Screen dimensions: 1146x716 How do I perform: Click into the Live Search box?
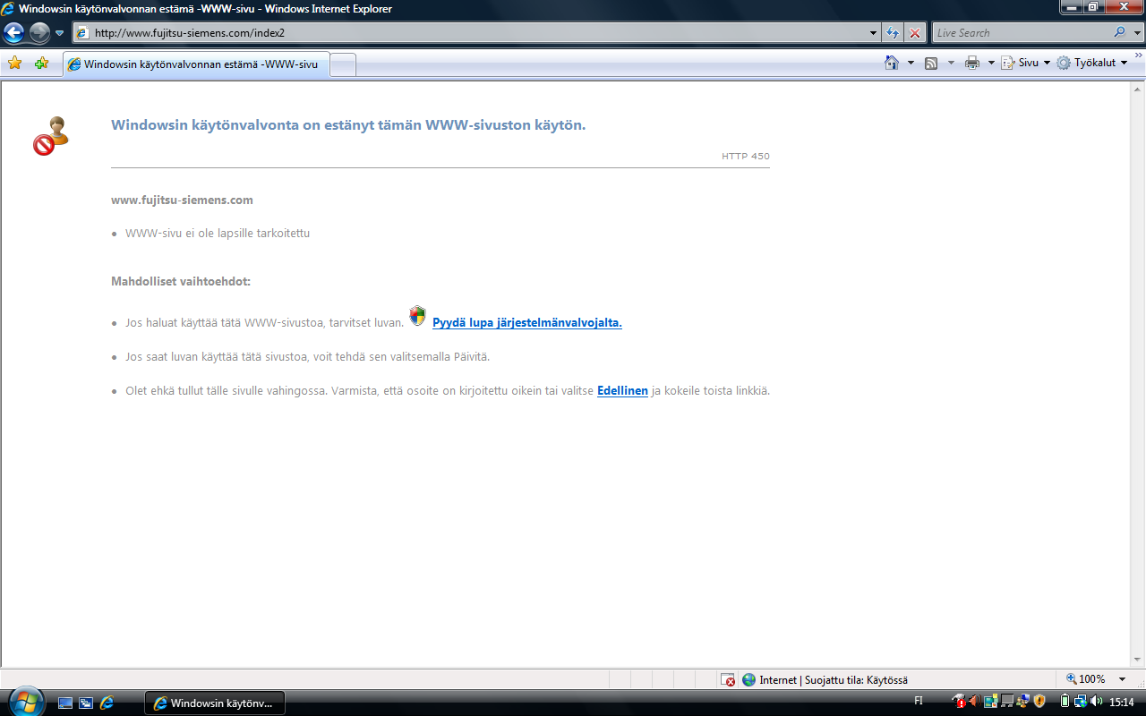(1021, 33)
